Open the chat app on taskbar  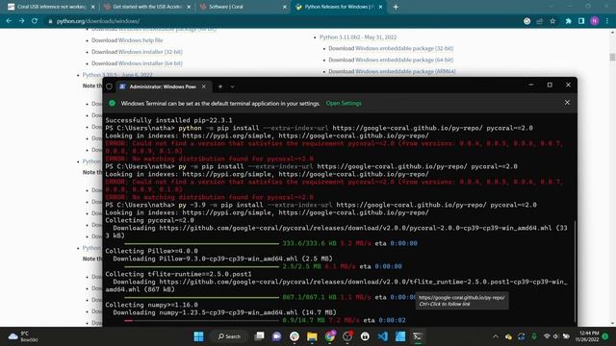point(276,336)
